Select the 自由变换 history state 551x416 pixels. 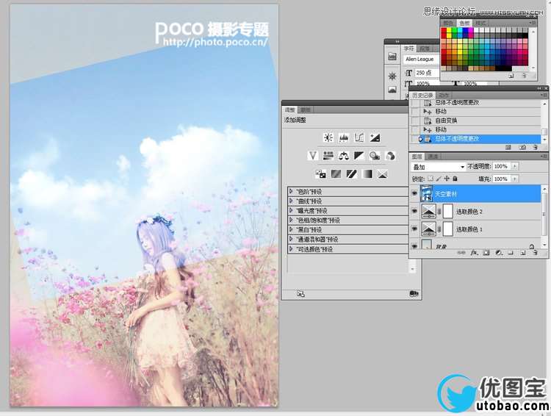click(x=476, y=121)
